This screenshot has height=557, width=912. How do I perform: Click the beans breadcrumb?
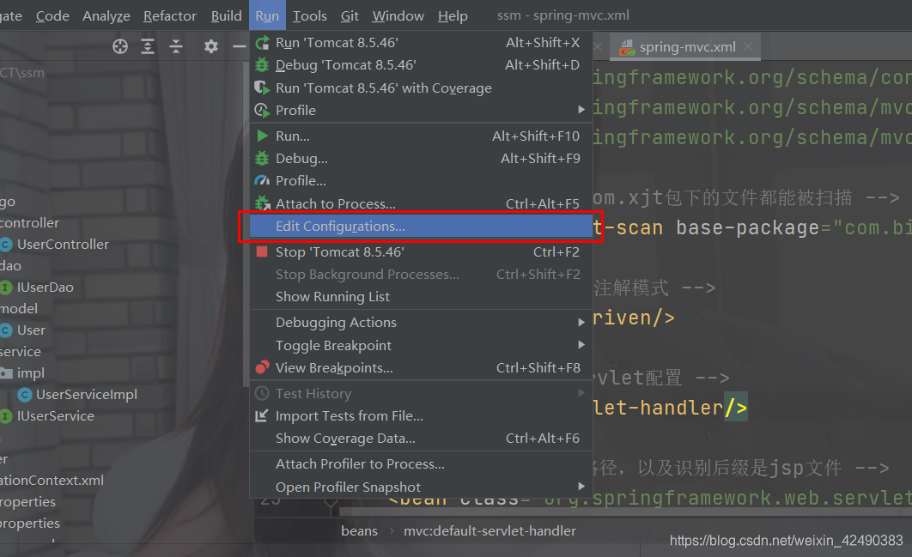click(x=360, y=531)
